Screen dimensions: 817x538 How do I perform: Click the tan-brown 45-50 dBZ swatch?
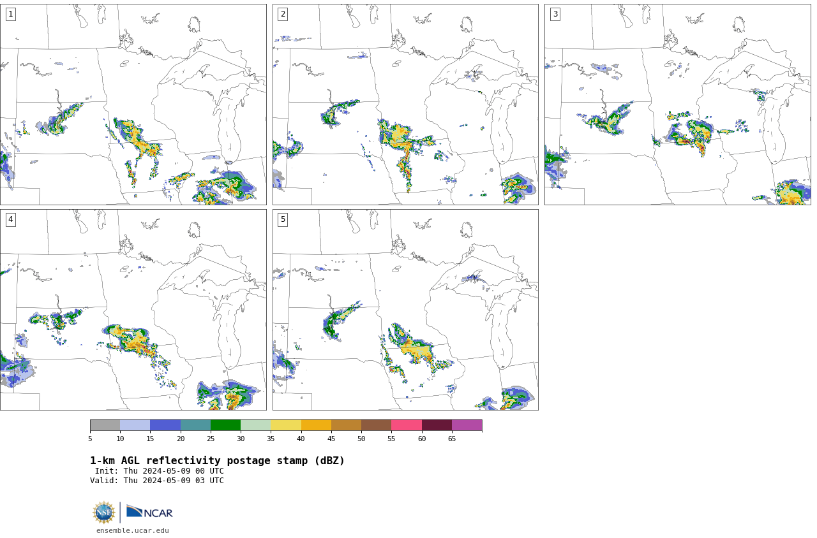click(x=346, y=425)
